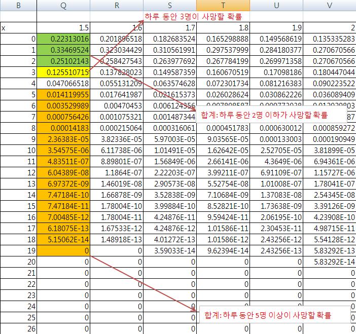Click orange cell 5.15062E-14
Screen dimensions: 356x334
pos(63,240)
